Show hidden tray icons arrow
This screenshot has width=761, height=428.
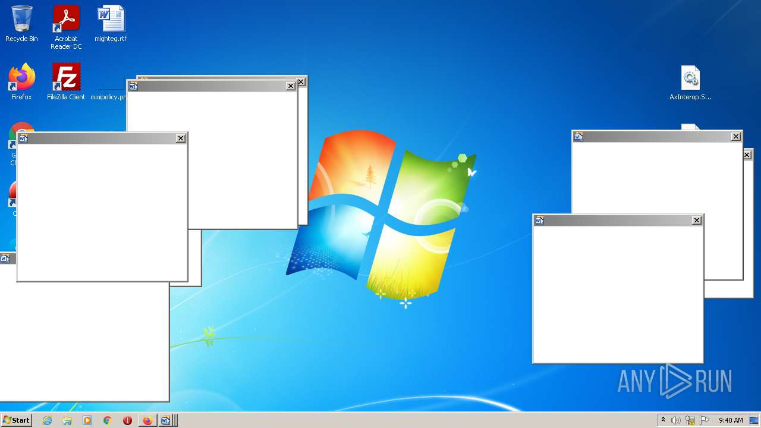pos(663,420)
